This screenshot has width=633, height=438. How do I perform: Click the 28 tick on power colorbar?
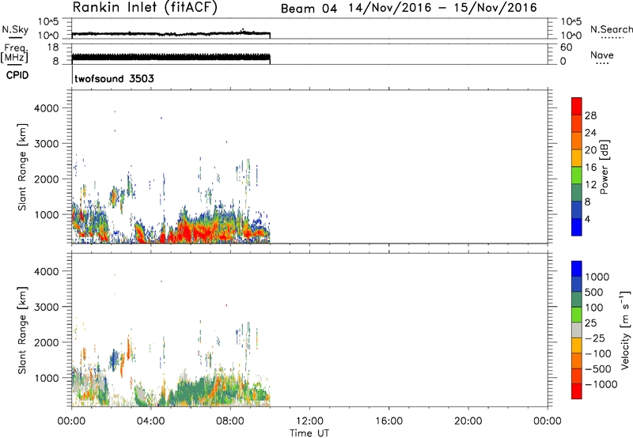(590, 115)
